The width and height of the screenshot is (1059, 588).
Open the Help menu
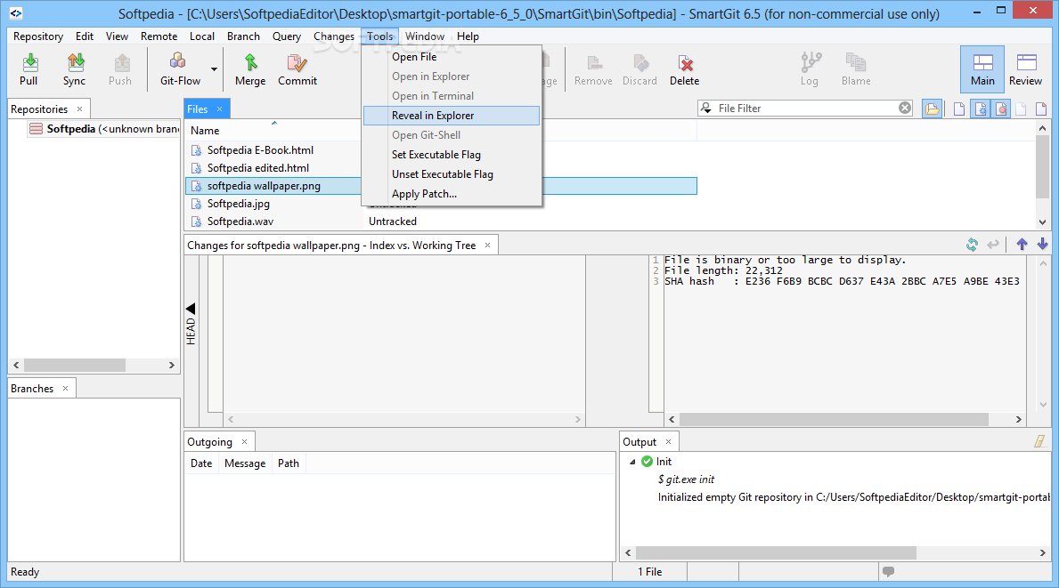point(468,36)
